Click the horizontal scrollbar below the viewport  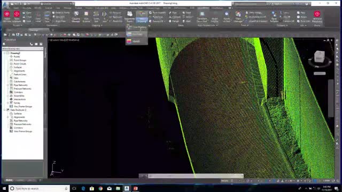196,176
